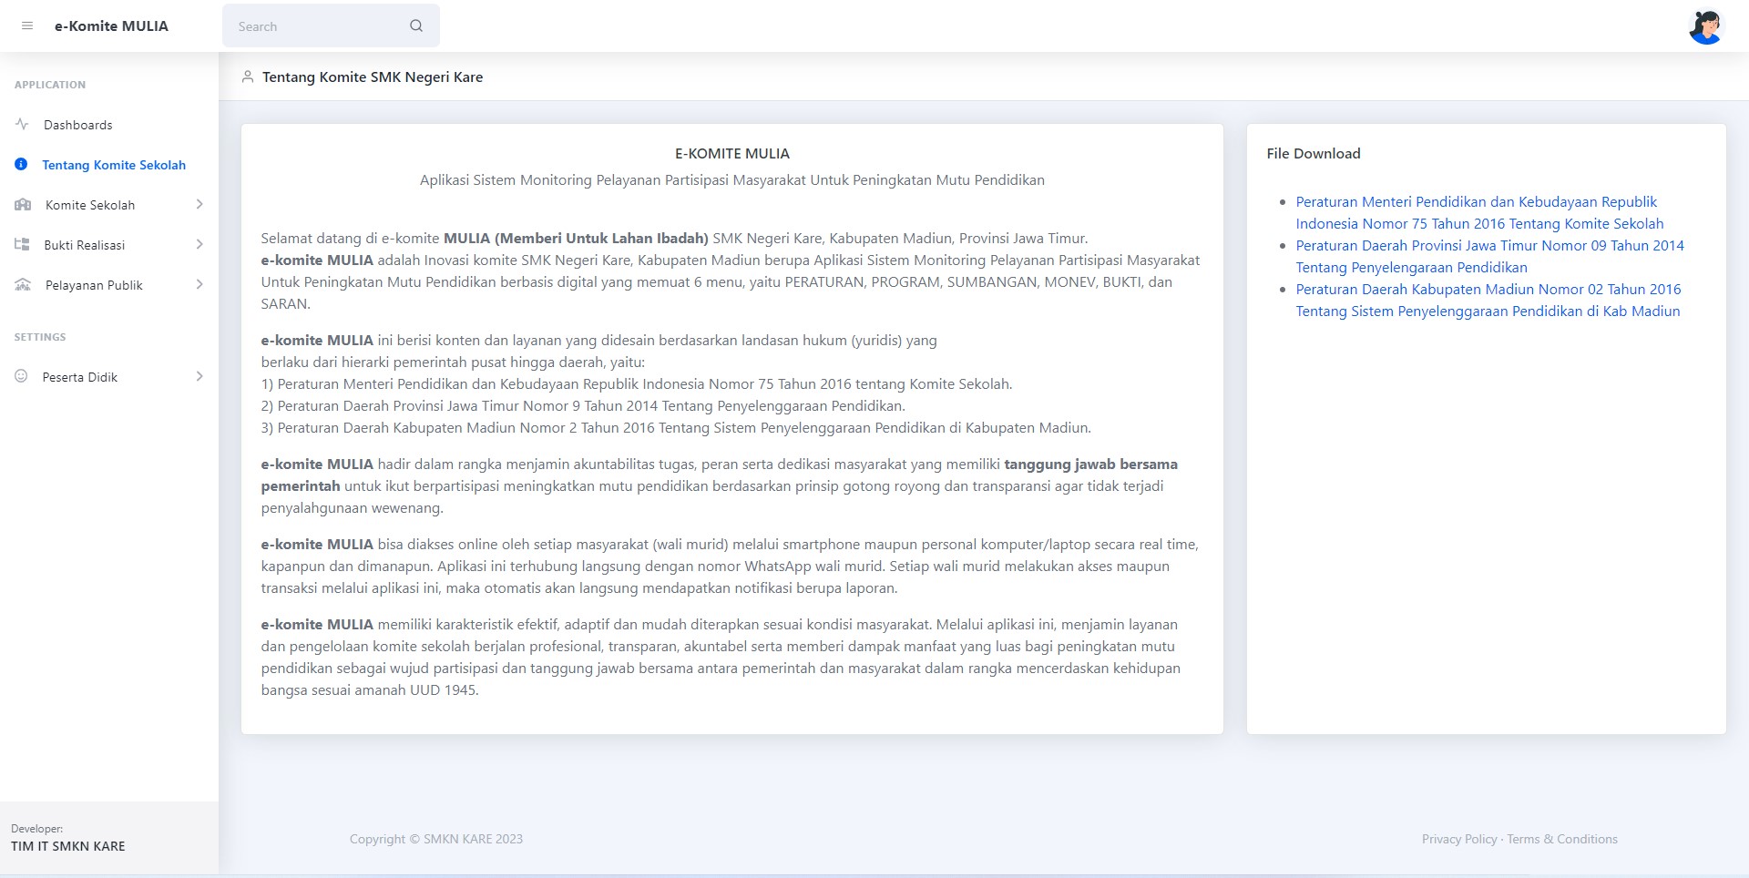Click into the Search input field

314,26
